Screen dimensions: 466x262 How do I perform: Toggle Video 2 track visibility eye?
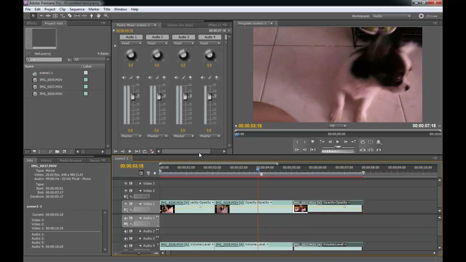126,191
